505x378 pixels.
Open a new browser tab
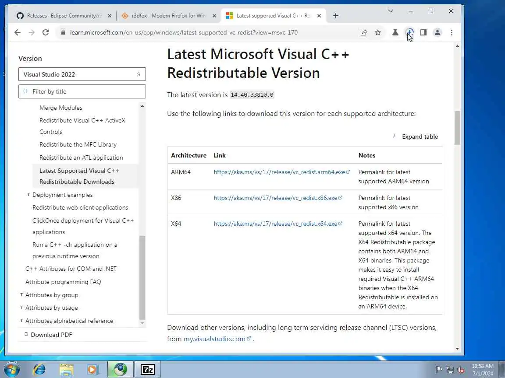pyautogui.click(x=336, y=16)
